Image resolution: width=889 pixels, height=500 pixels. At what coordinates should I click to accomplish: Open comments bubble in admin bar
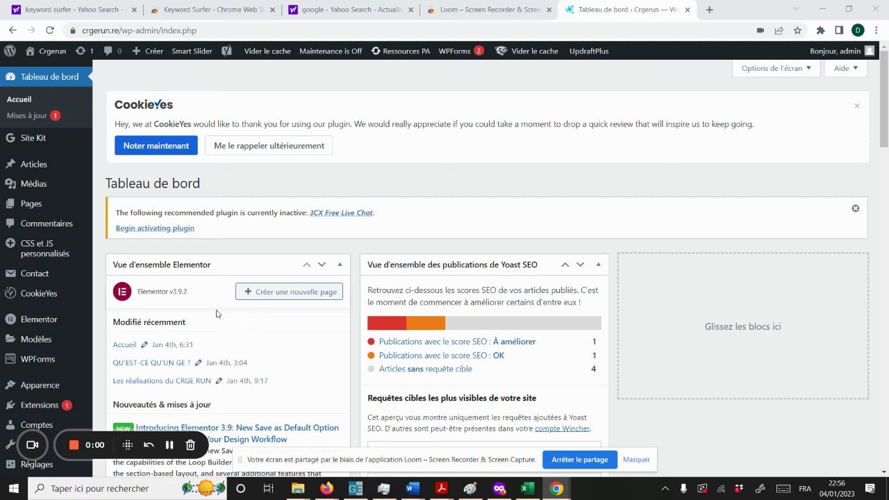tap(113, 51)
